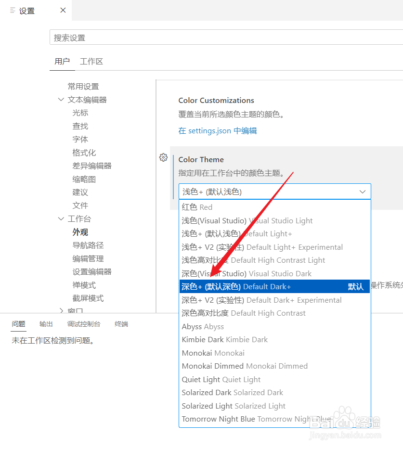Image resolution: width=403 pixels, height=449 pixels.
Task: Choose the Monokai theme option
Action: point(274,353)
